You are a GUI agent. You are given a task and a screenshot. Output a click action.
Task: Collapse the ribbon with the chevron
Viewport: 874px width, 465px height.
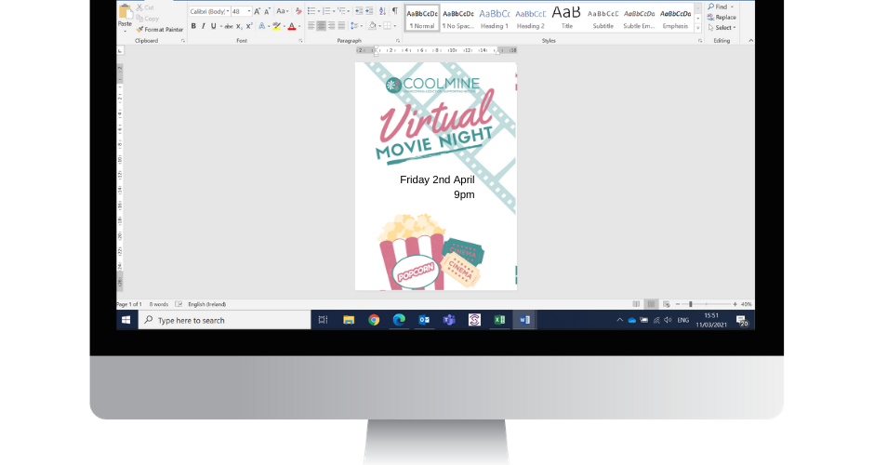pos(750,41)
